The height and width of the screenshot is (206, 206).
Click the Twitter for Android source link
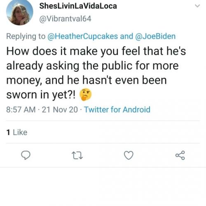pos(117,110)
